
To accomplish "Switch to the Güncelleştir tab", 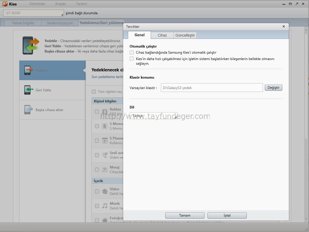I will [185, 35].
